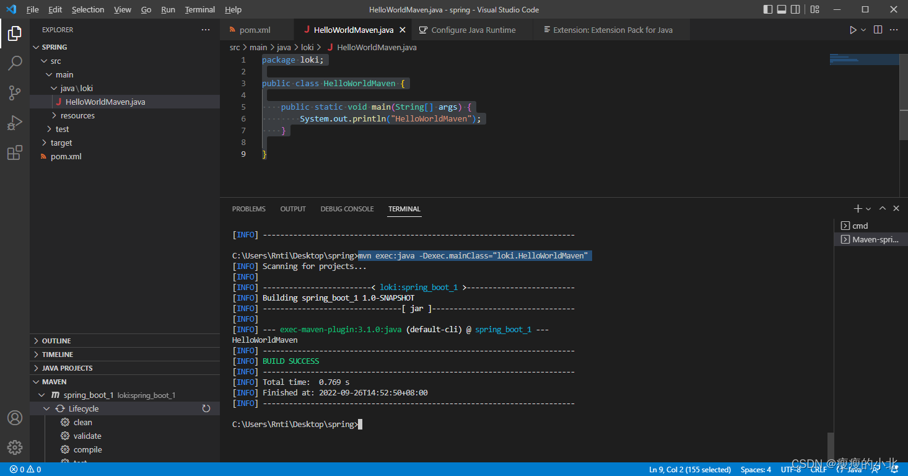
Task: Switch to Extension Pack for Java tab
Action: [x=612, y=30]
